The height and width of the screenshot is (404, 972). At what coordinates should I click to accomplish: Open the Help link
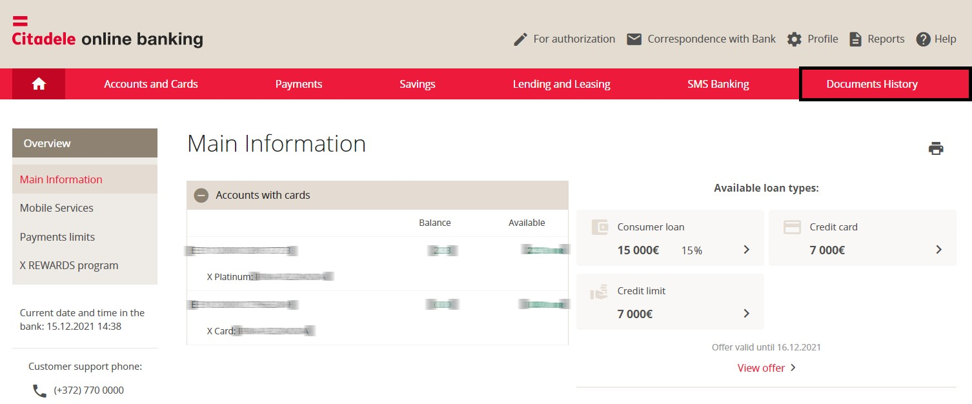tap(946, 39)
